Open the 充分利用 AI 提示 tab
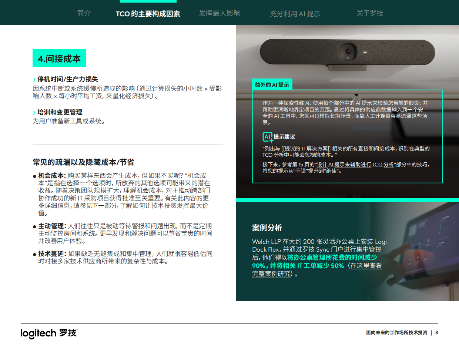Screen dimensions: 459x355 tap(295, 14)
